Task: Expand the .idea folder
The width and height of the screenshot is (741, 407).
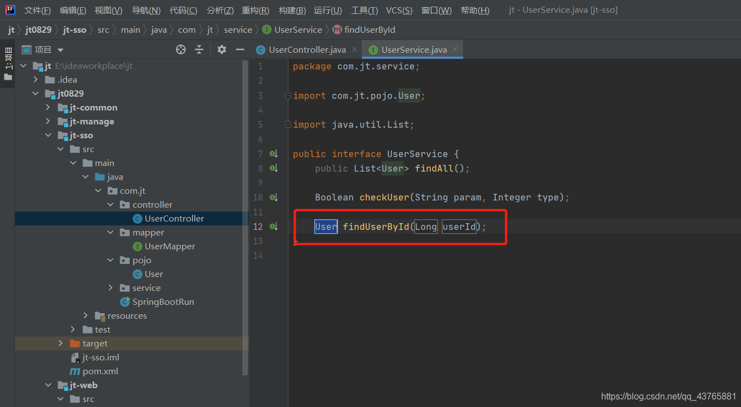Action: point(35,79)
